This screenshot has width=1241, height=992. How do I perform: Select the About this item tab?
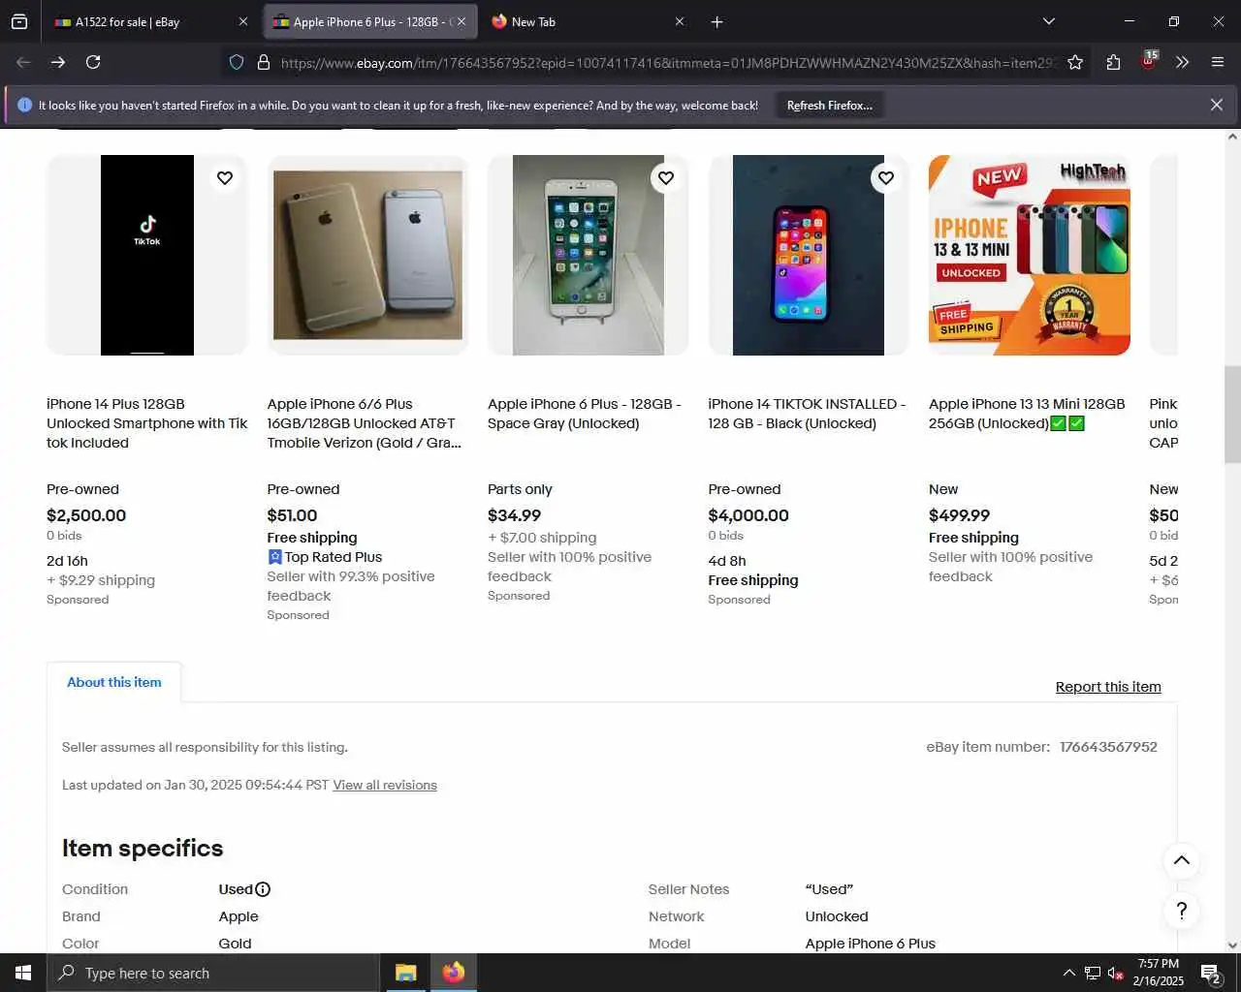pyautogui.click(x=114, y=682)
